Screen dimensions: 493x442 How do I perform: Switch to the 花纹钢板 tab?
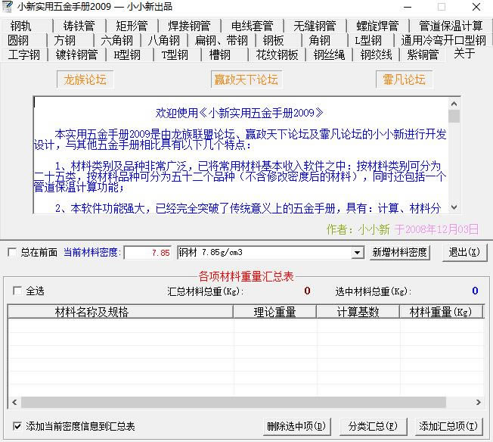[277, 54]
